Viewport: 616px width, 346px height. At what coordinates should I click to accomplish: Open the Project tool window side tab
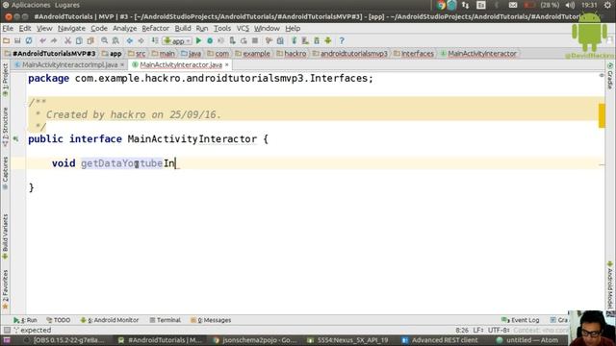coord(5,81)
